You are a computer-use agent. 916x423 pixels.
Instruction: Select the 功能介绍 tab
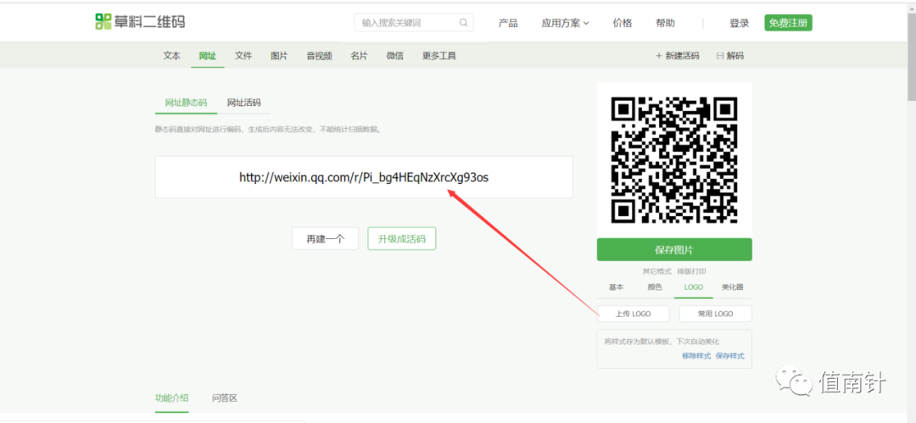171,398
